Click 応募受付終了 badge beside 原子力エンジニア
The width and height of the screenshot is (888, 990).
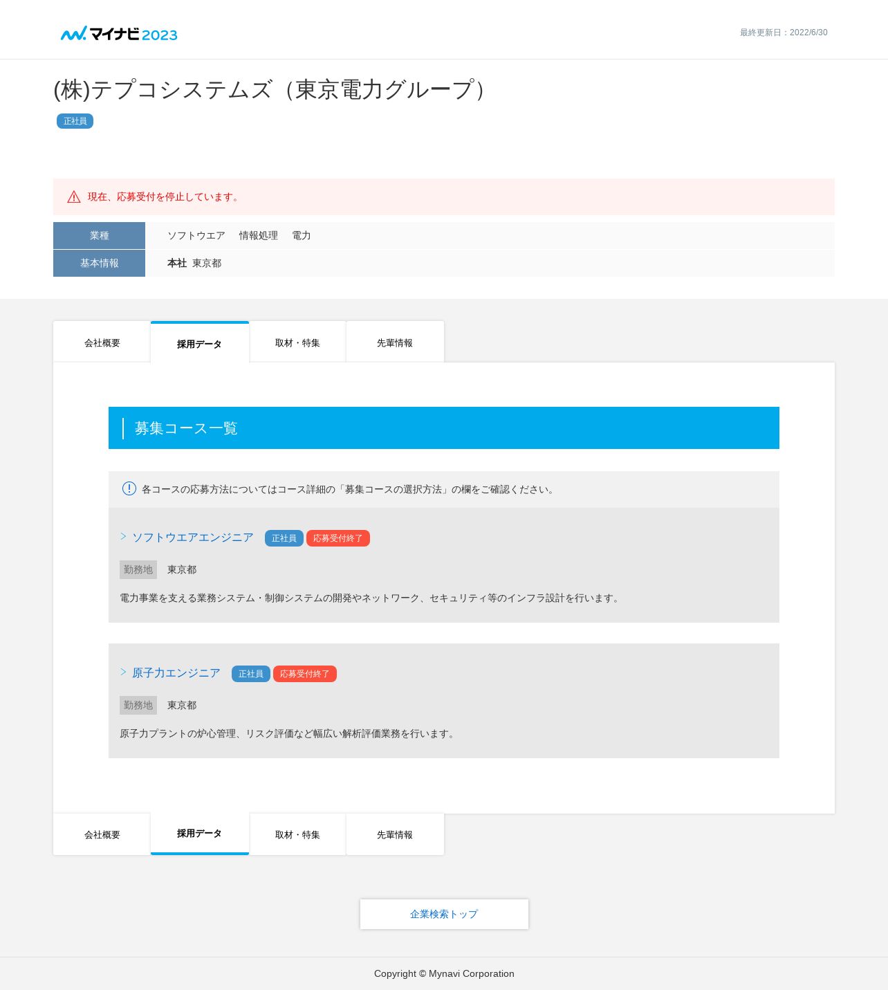(x=305, y=674)
